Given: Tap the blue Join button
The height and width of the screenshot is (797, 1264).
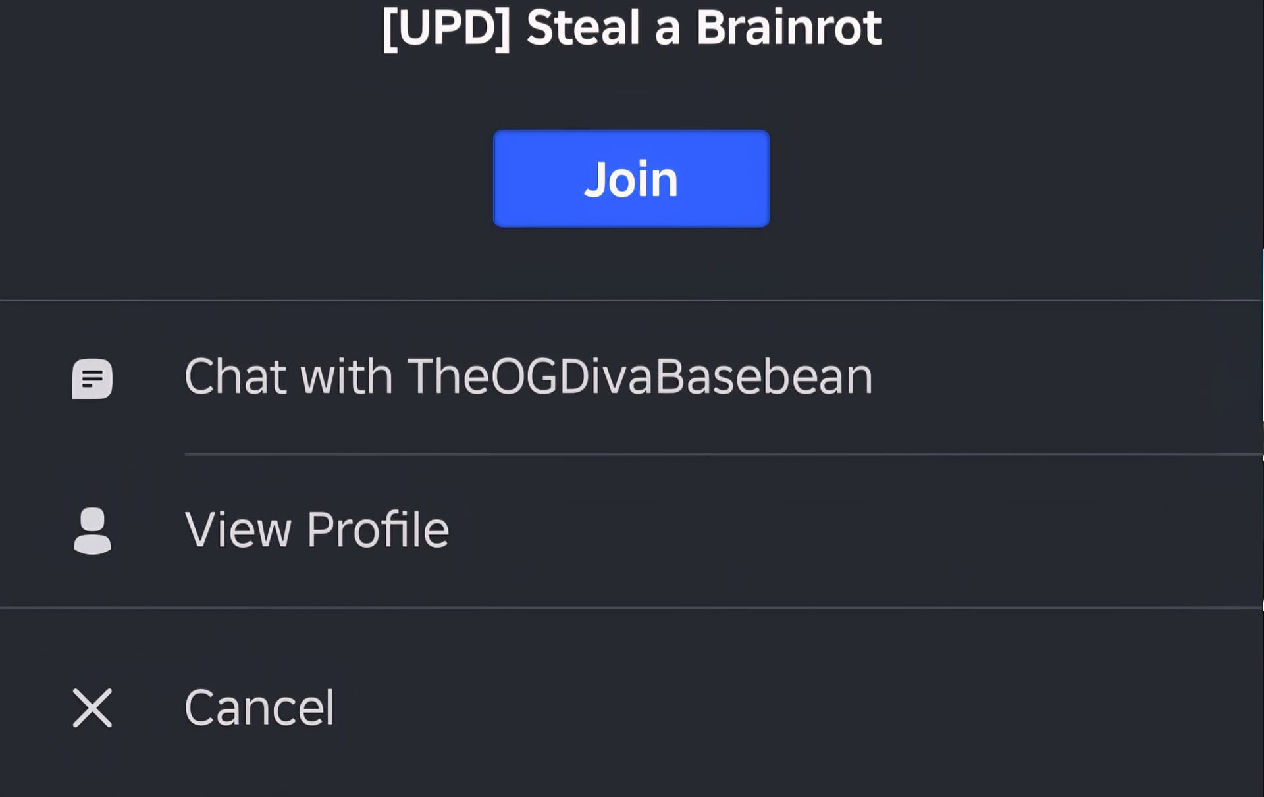Looking at the screenshot, I should [631, 178].
